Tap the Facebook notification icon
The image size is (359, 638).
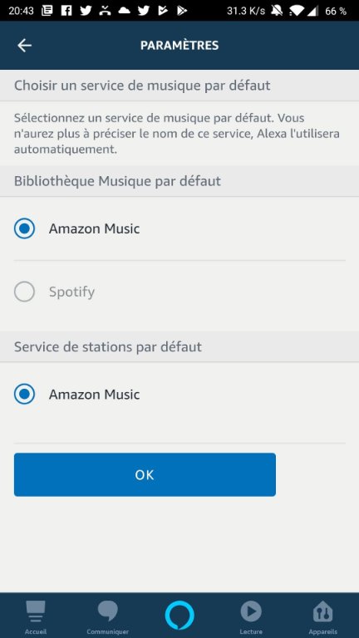coord(66,11)
